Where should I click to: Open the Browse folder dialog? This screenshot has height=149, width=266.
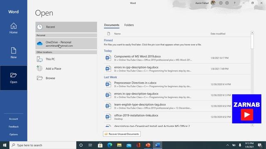[66, 78]
